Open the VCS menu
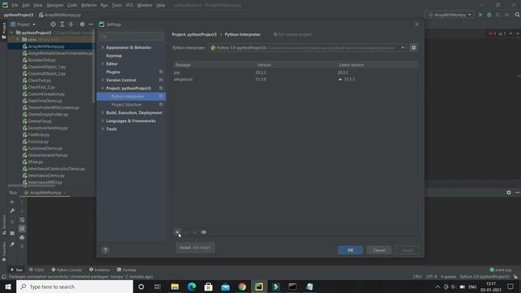 click(129, 5)
